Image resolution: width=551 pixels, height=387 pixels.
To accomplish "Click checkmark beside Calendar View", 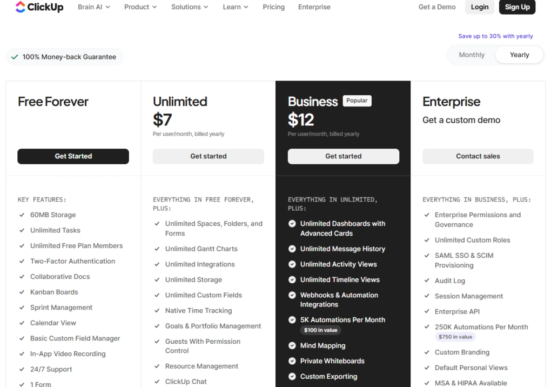I will coord(22,323).
